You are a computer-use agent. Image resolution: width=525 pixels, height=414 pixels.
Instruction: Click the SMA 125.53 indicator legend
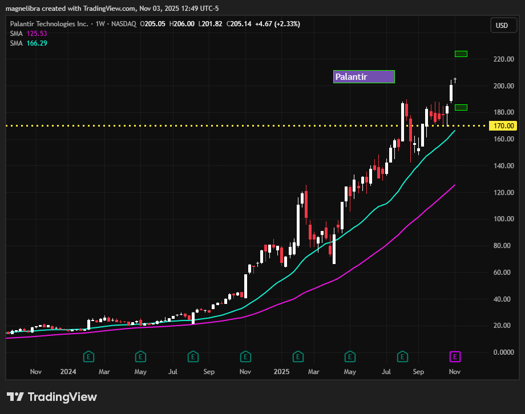click(29, 34)
